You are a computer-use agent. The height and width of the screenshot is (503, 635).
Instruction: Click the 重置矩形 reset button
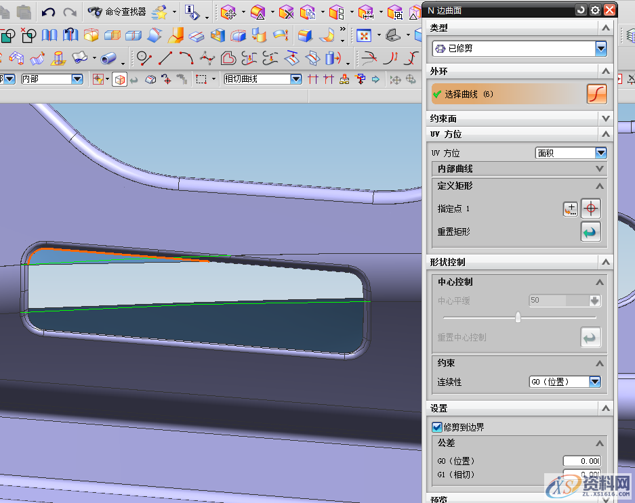[x=590, y=231]
